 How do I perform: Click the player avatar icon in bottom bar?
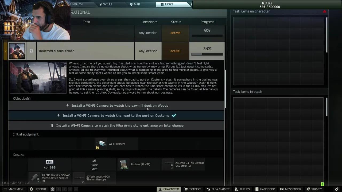coord(53,189)
